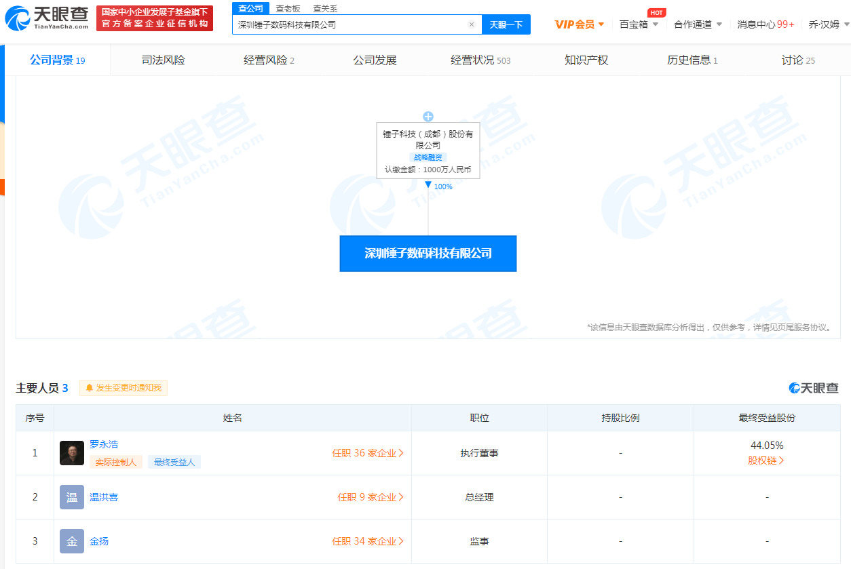
Task: Click the plus icon above 锤子科技 node
Action: click(x=428, y=117)
